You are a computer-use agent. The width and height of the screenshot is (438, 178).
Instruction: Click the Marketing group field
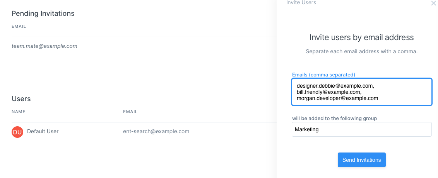(362, 129)
